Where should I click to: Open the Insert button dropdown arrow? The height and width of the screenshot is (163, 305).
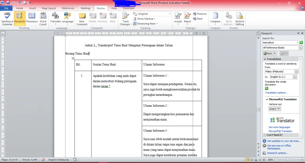[279, 109]
